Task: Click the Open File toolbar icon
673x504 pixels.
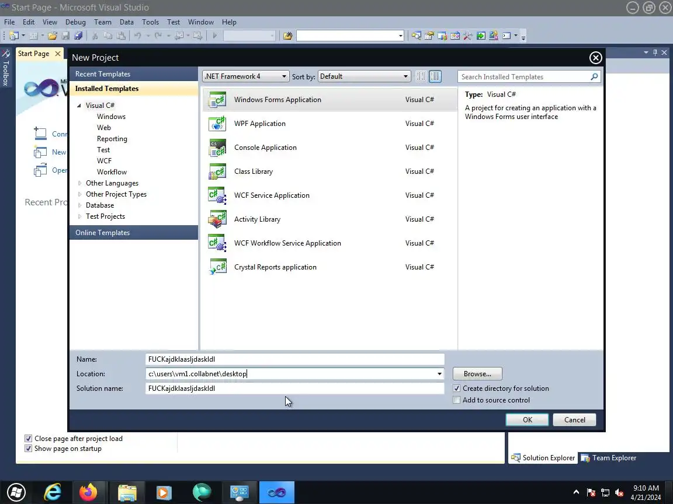Action: point(53,36)
